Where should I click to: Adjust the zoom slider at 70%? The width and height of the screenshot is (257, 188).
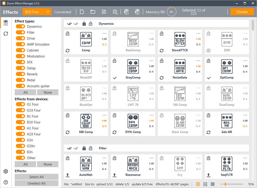pos(225,184)
